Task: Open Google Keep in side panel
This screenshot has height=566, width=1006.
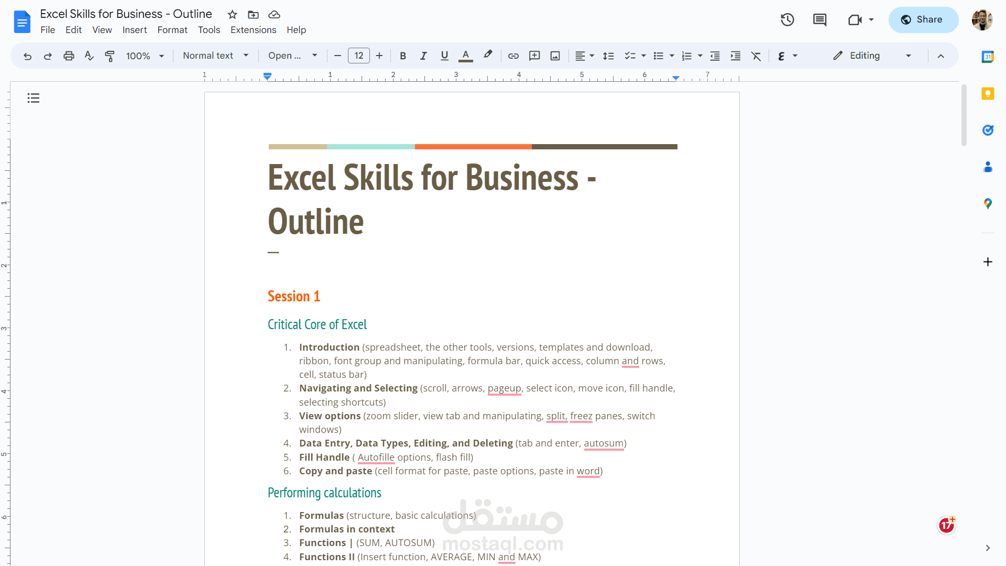Action: 988,94
